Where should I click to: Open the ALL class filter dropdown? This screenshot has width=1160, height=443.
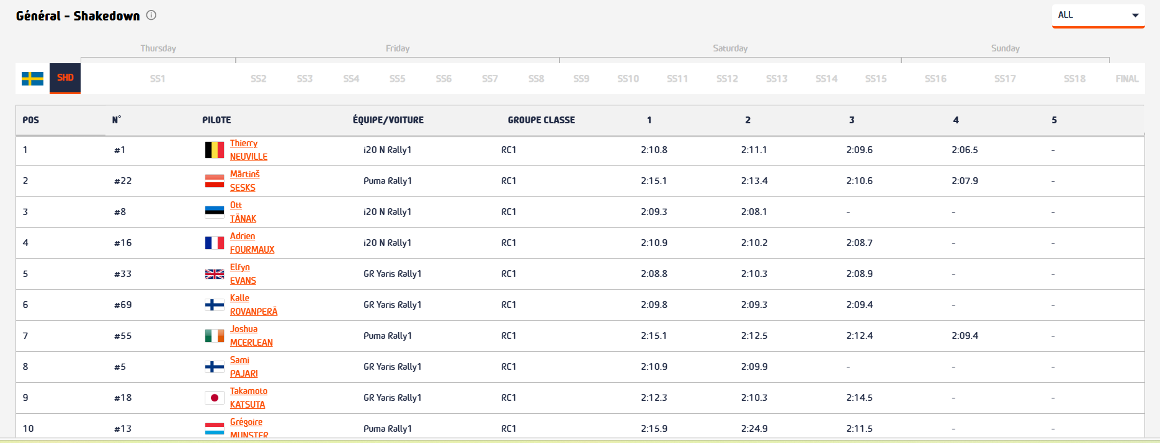1098,15
